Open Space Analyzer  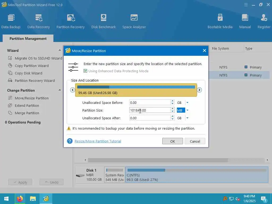pos(134,21)
